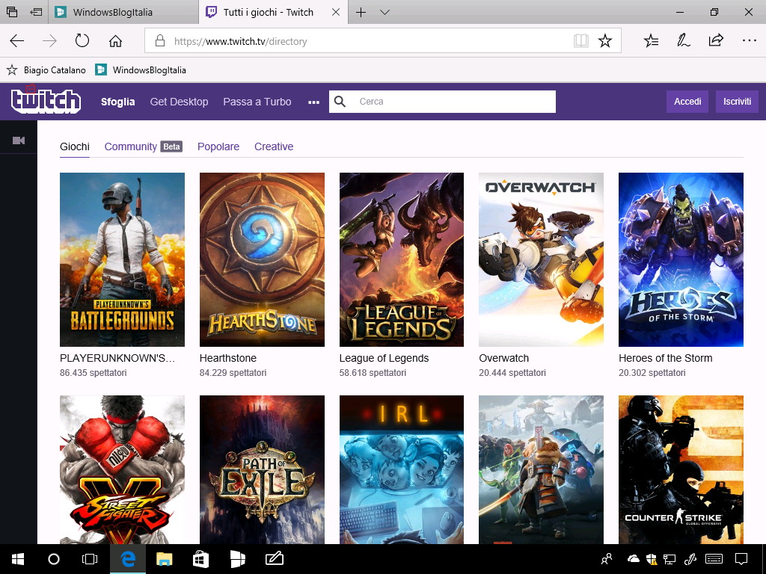Screen dimensions: 766x574
Task: Open the touch keyboard tray icon
Action: click(x=714, y=559)
